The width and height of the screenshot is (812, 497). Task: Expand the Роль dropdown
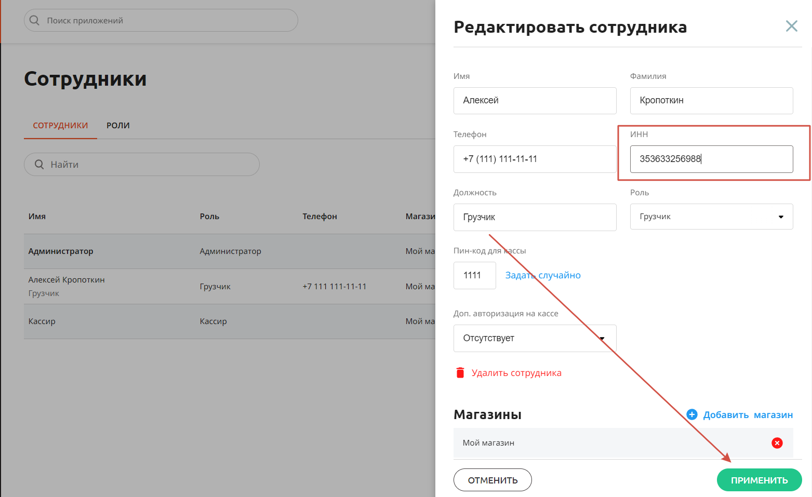(711, 217)
